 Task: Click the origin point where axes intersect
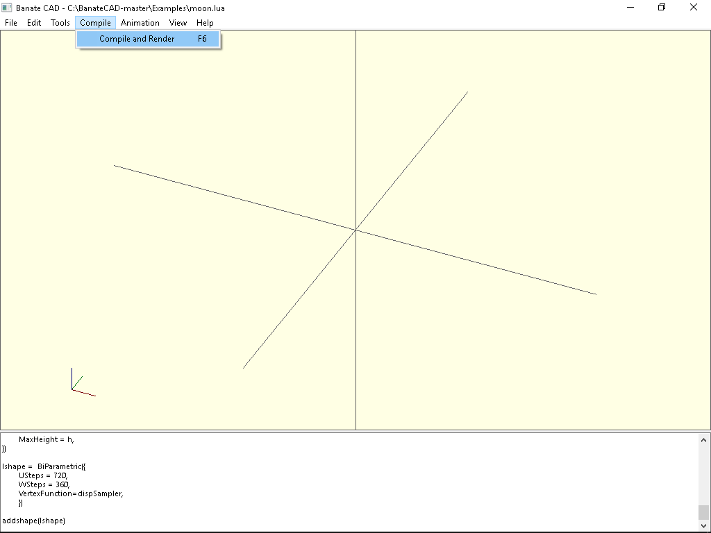pyautogui.click(x=355, y=229)
